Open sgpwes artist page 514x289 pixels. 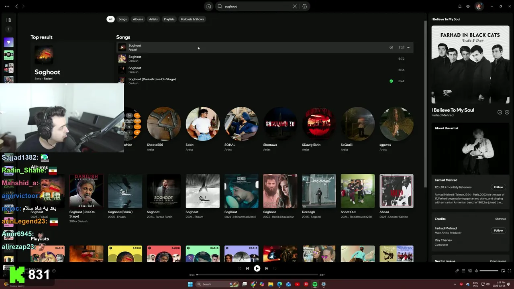pyautogui.click(x=396, y=129)
